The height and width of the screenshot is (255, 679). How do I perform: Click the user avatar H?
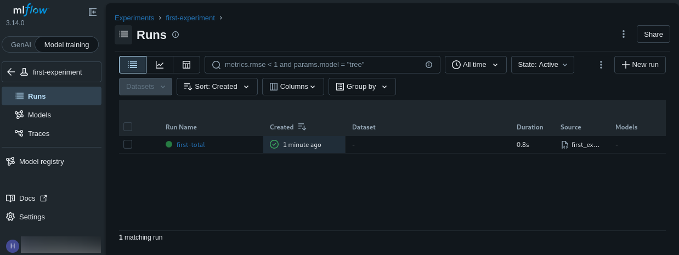click(x=12, y=246)
